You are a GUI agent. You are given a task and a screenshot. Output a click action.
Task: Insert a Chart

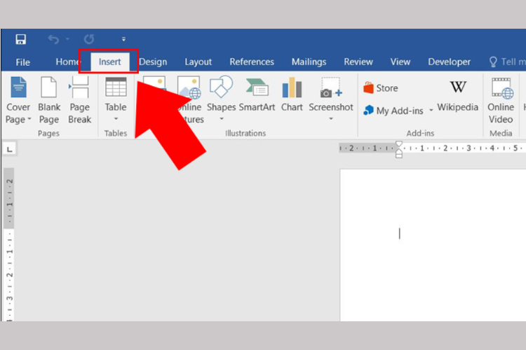(x=292, y=95)
